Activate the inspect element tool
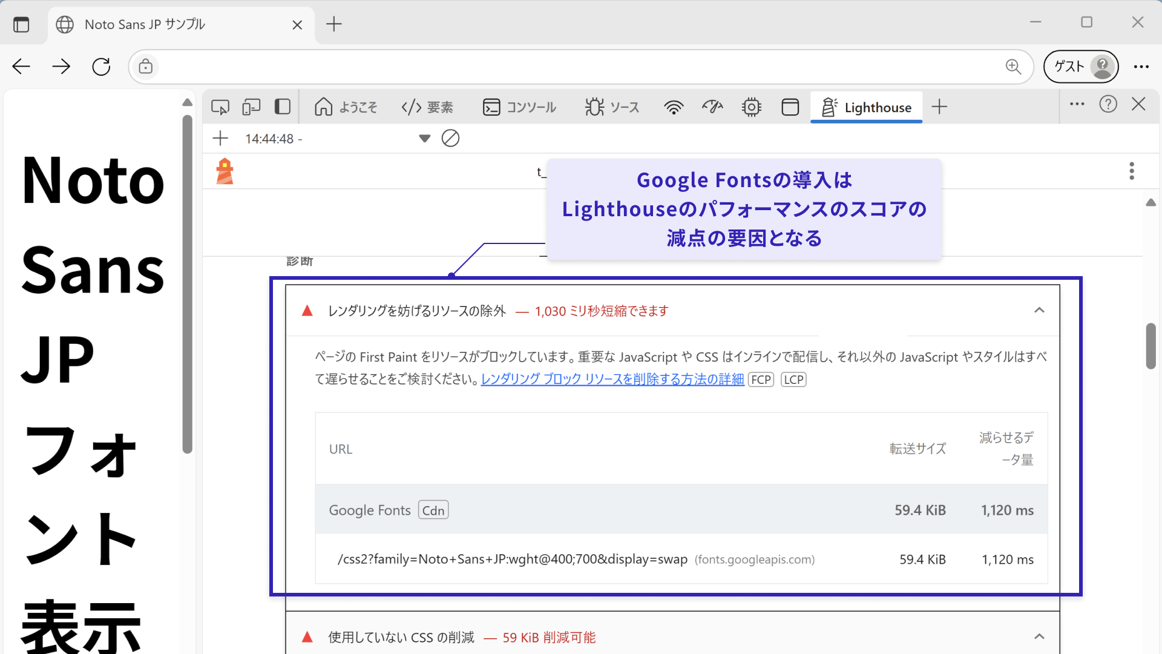 (x=220, y=107)
